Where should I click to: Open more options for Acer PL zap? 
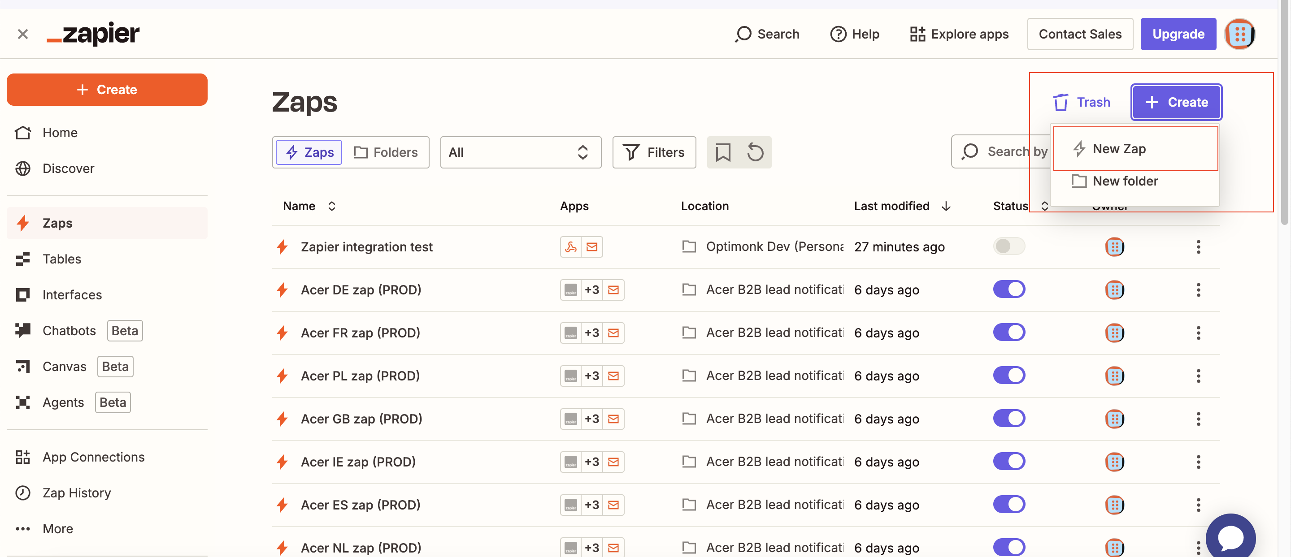pyautogui.click(x=1198, y=376)
